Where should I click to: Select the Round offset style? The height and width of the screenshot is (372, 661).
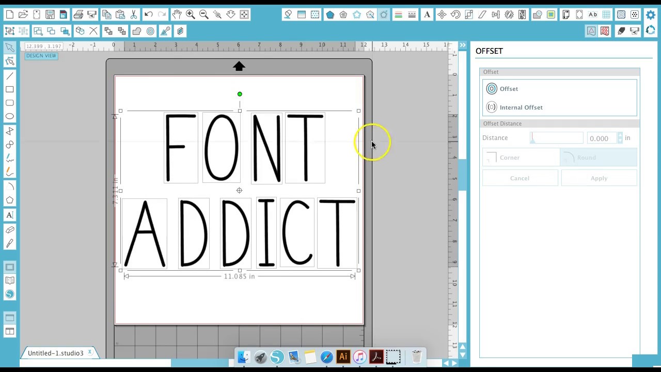pos(599,158)
